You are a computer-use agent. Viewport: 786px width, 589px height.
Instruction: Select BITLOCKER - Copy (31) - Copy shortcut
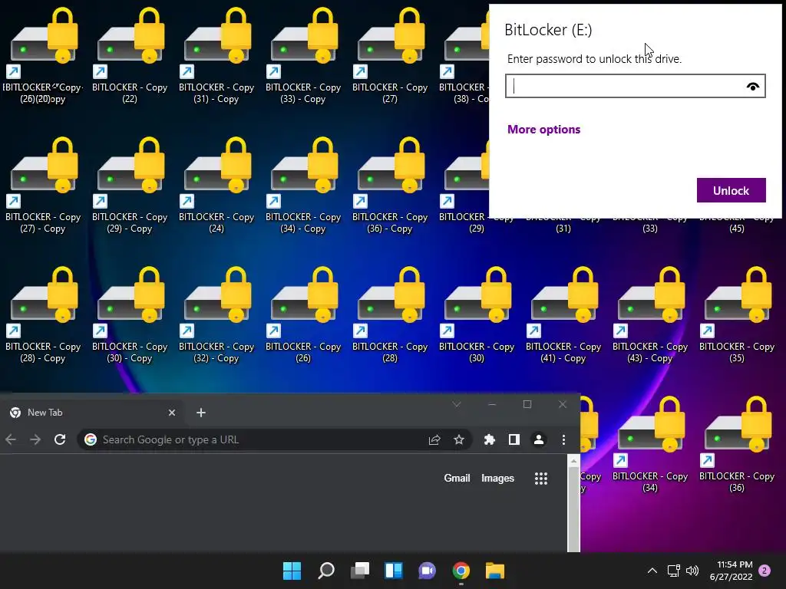pyautogui.click(x=216, y=55)
